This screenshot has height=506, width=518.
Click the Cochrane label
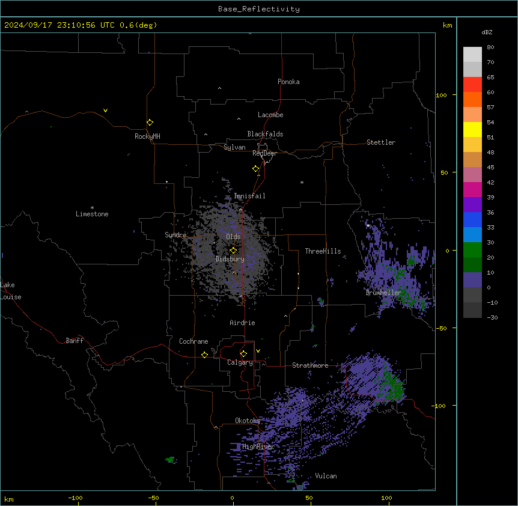click(x=193, y=341)
